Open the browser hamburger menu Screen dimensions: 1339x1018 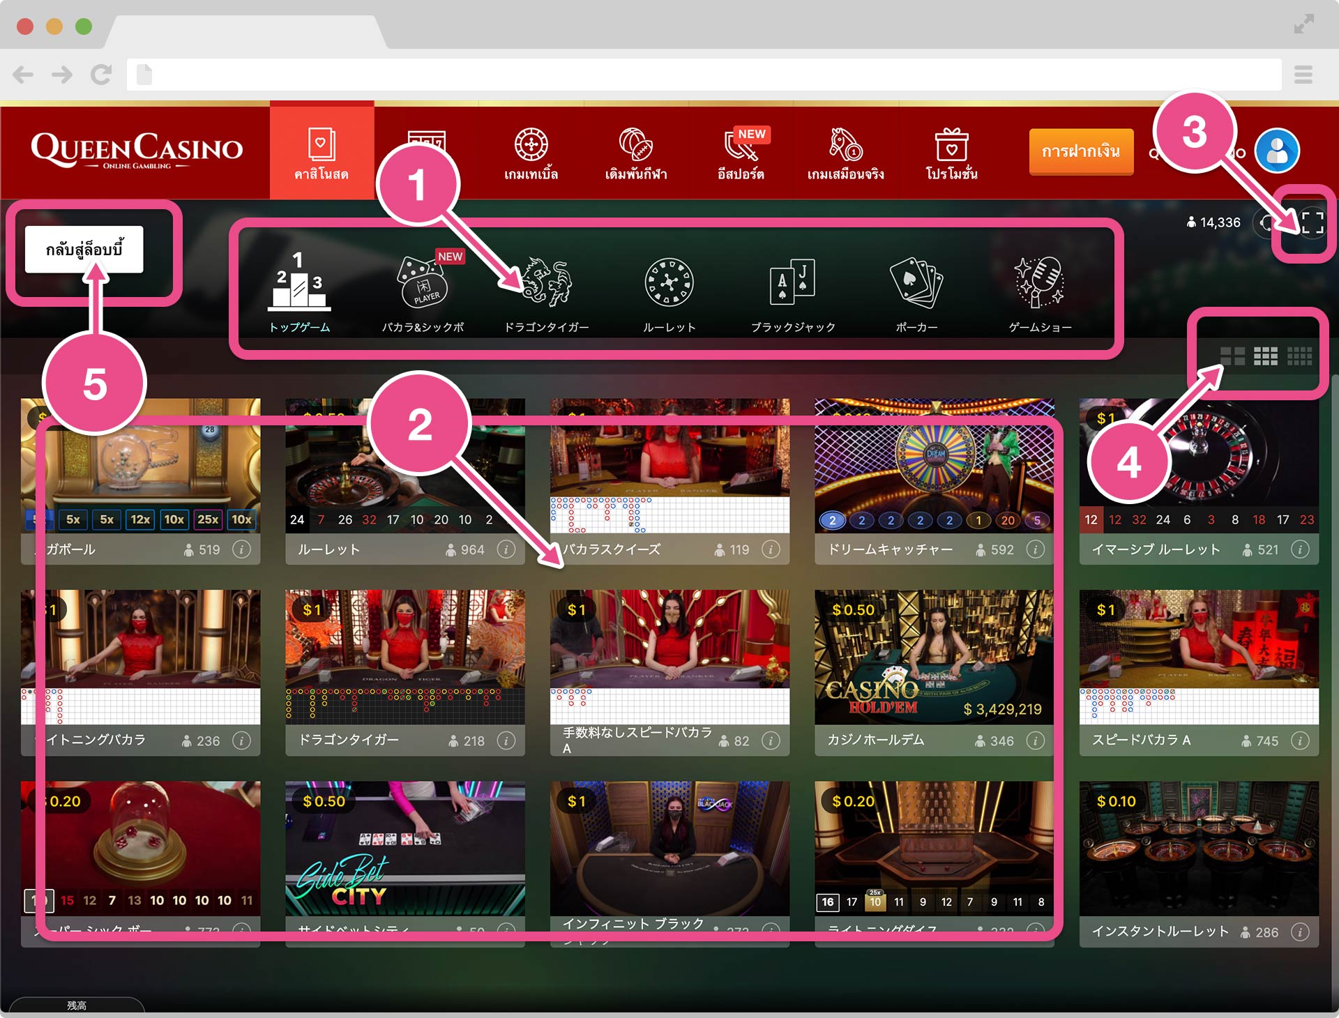(x=1303, y=75)
